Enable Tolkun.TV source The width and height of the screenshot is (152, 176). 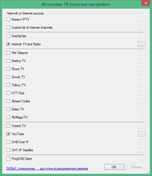pos(8,85)
